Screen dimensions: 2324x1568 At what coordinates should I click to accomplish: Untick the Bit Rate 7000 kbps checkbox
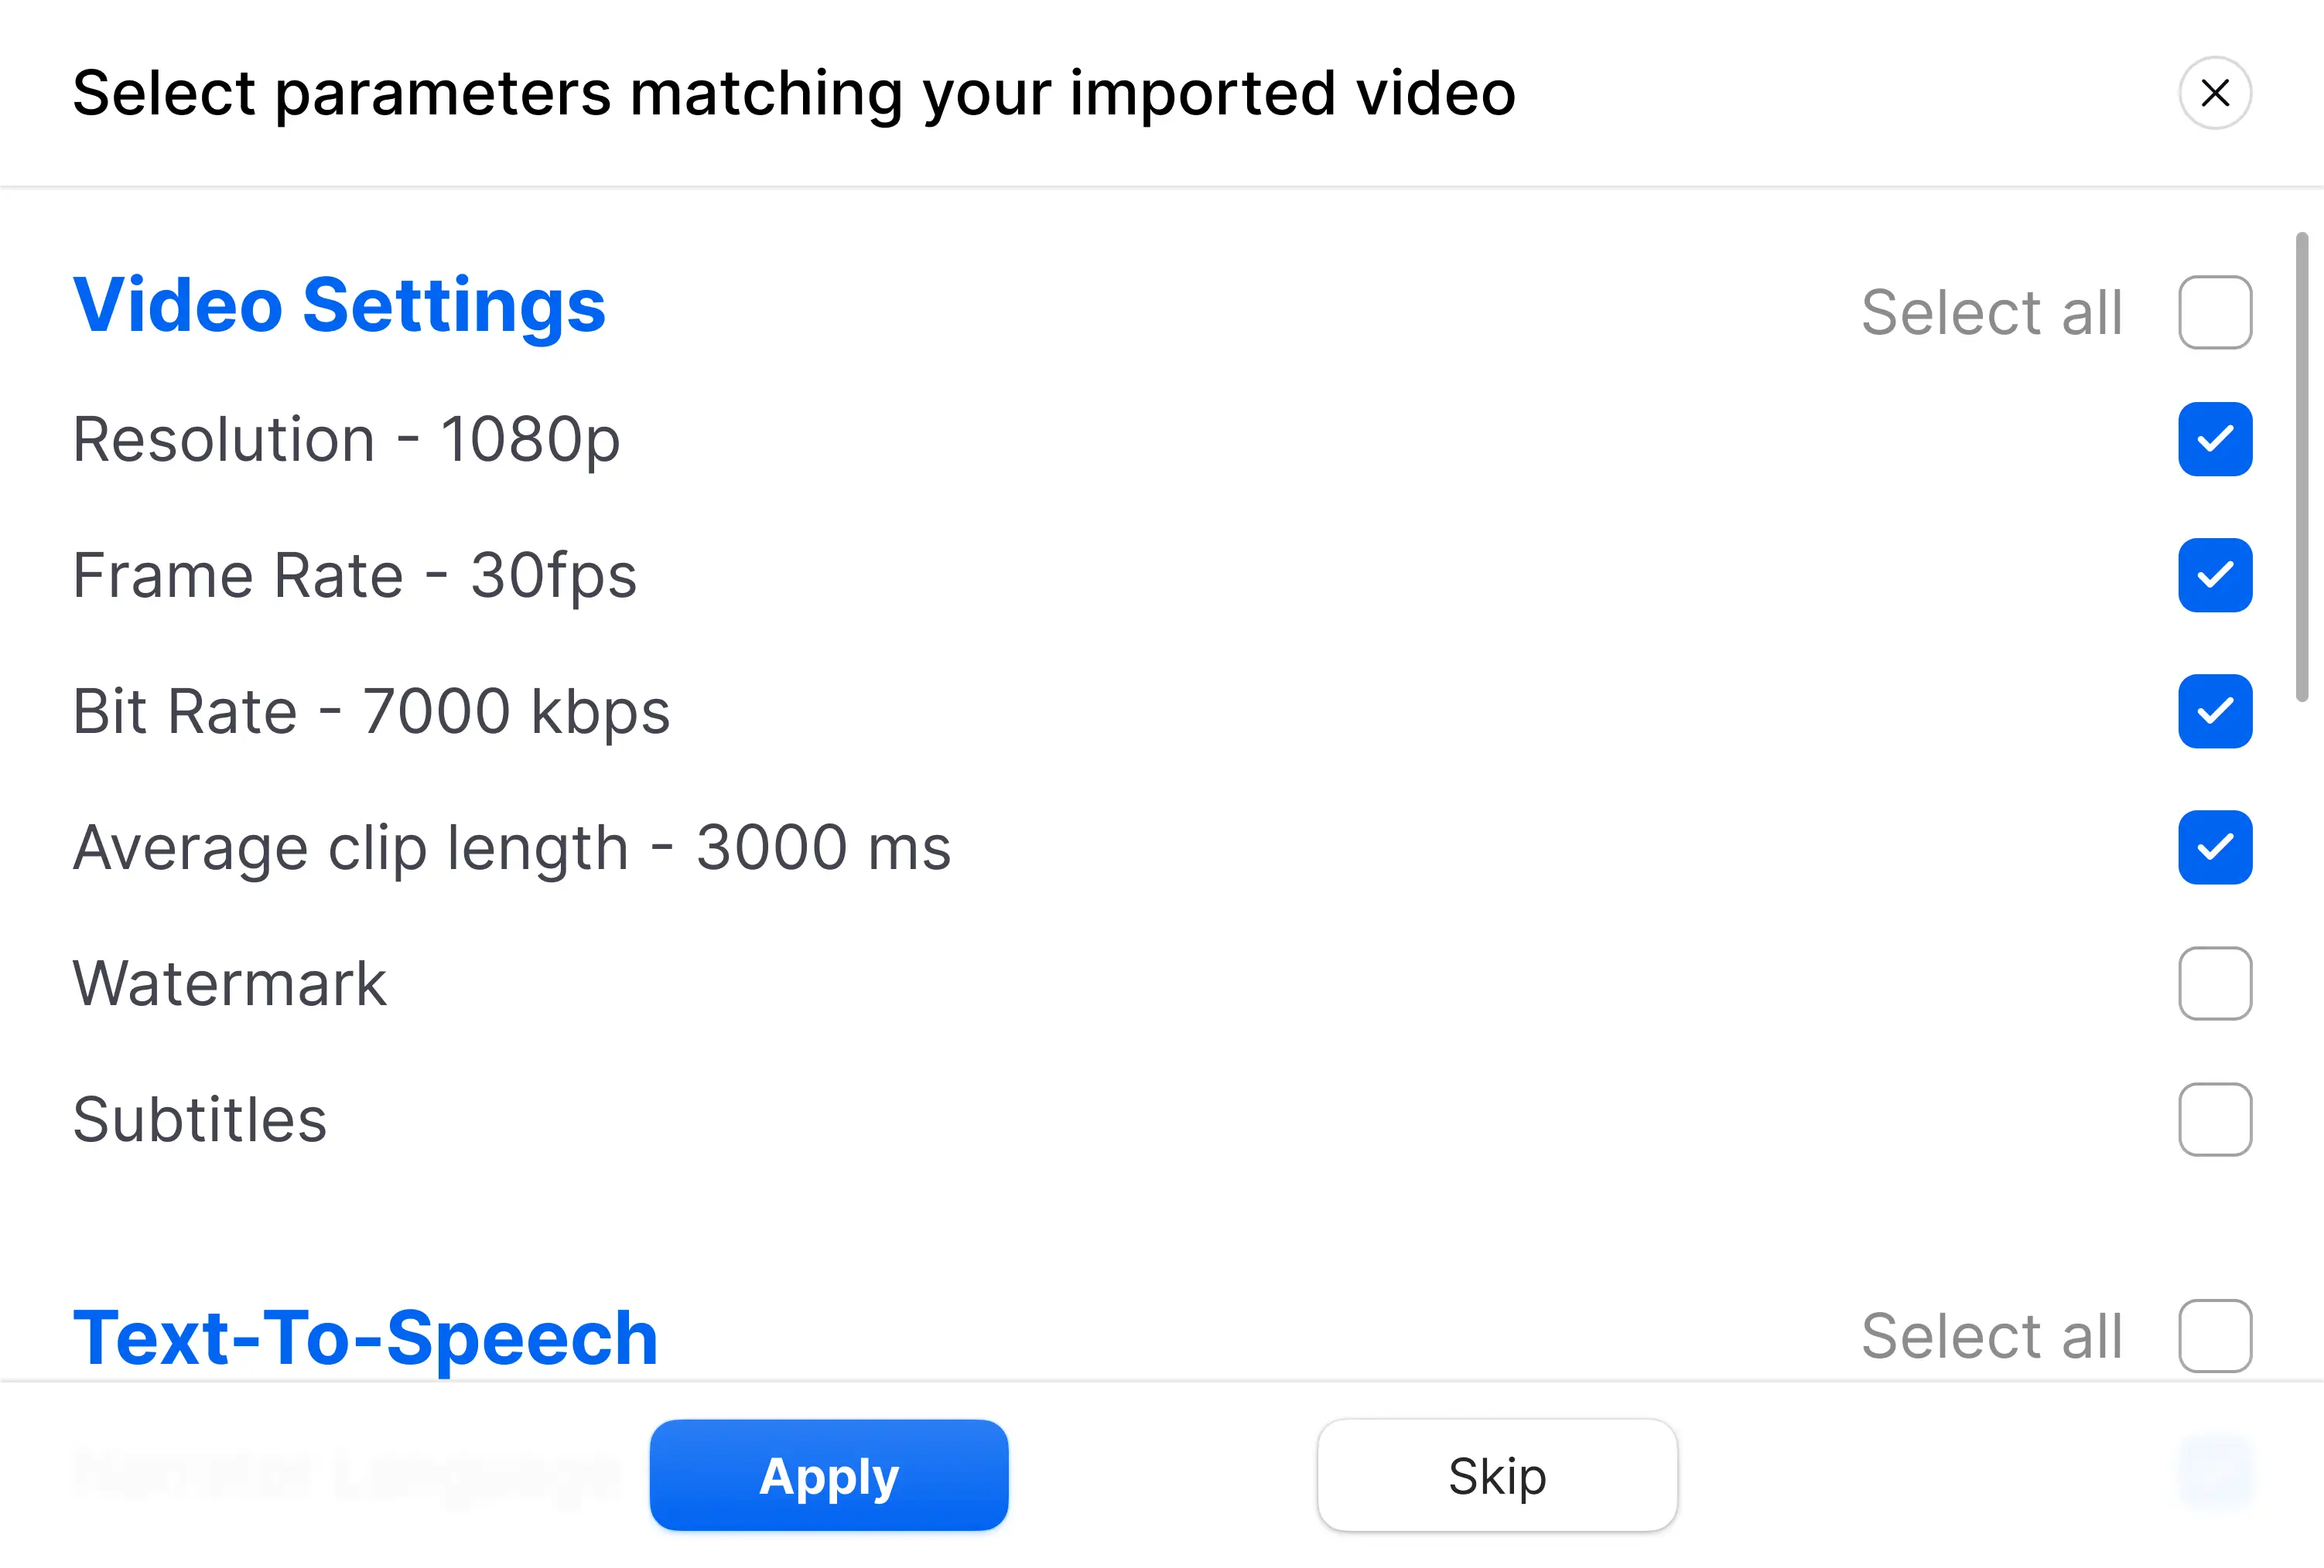click(x=2215, y=711)
